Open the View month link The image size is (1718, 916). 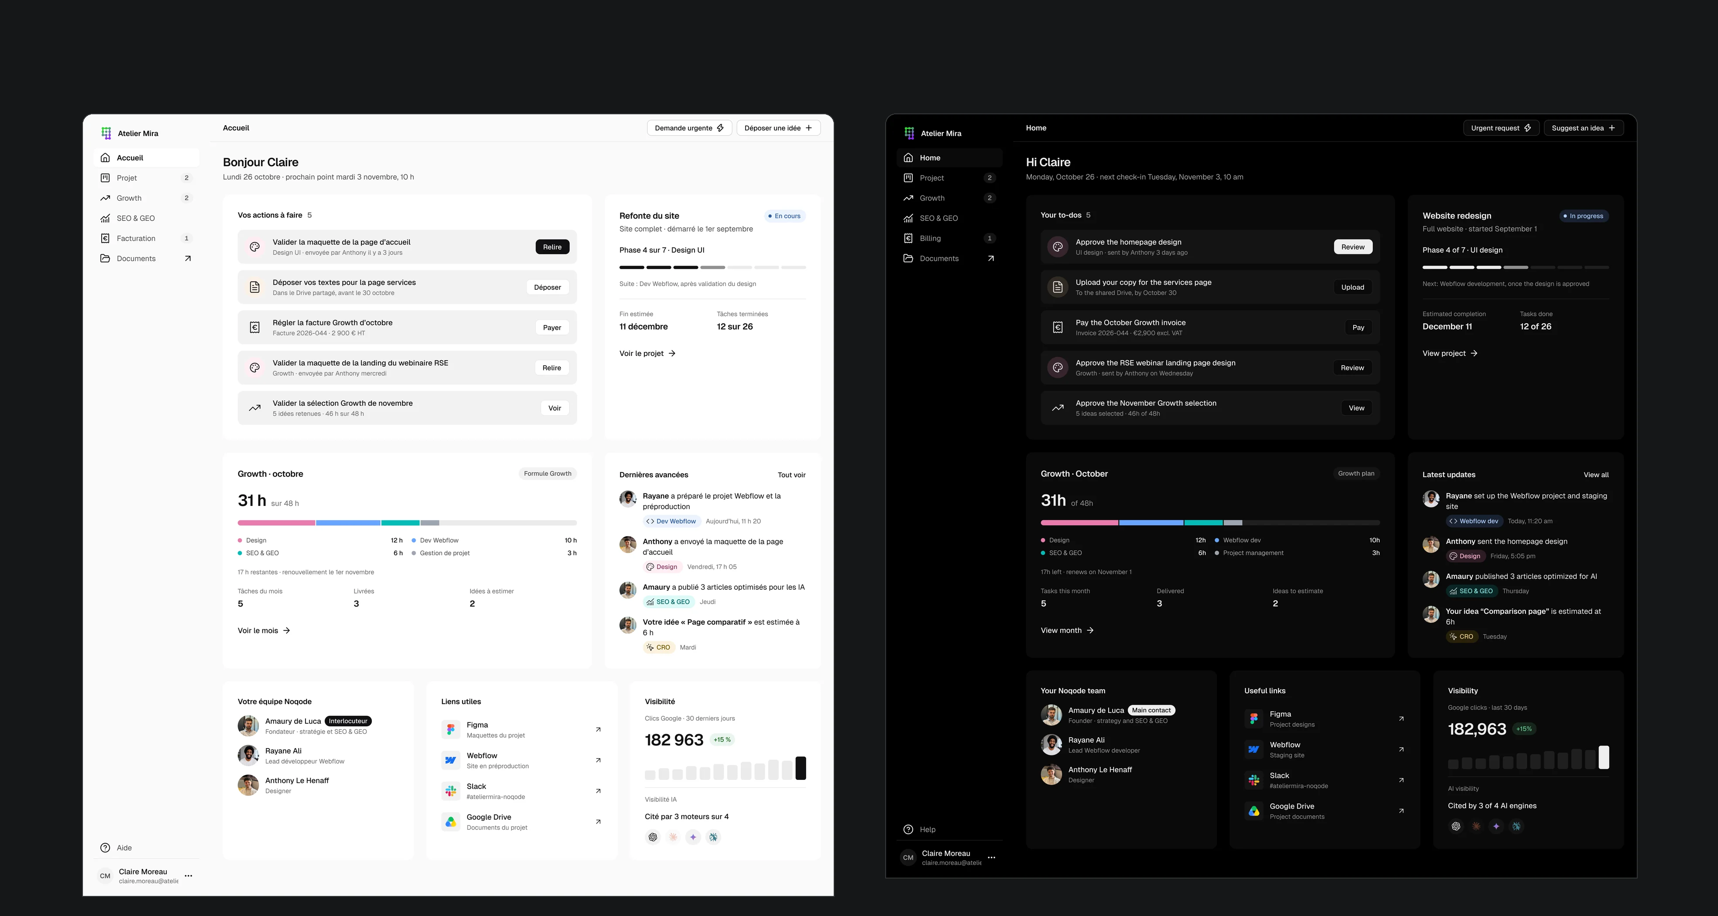pos(1067,631)
